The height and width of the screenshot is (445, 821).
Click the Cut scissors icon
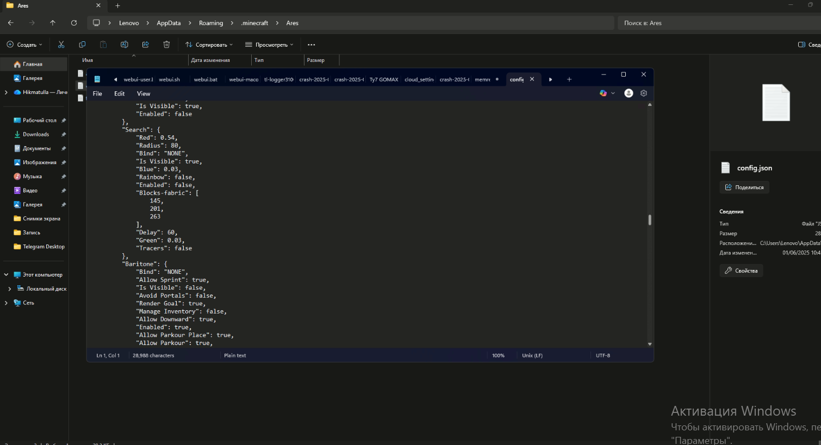click(x=61, y=44)
